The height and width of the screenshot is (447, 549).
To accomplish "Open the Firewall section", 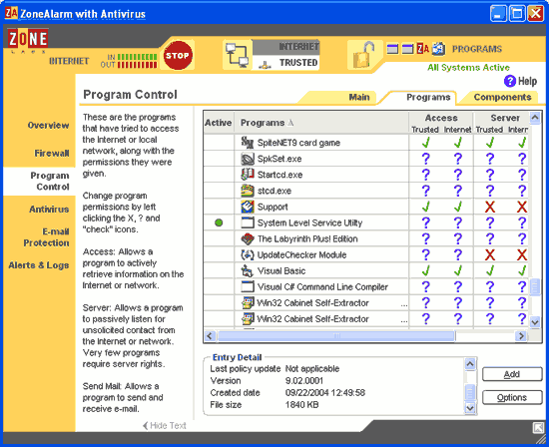I will (x=52, y=153).
